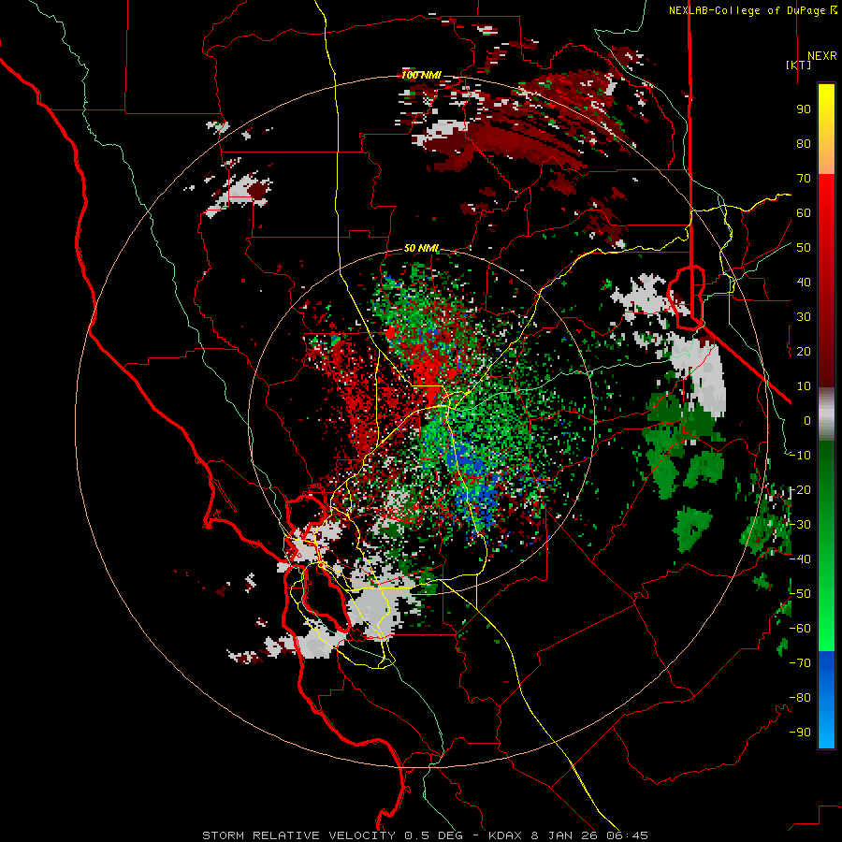Click the 20 value on the velocity scale

point(804,352)
